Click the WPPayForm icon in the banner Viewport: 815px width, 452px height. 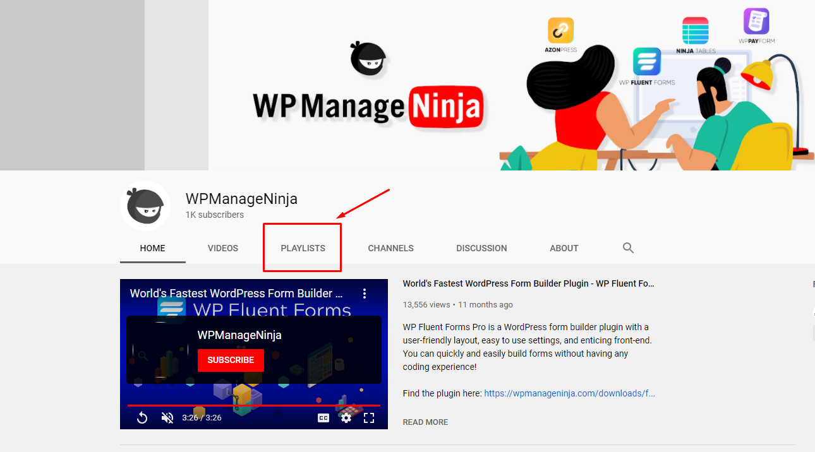(756, 21)
